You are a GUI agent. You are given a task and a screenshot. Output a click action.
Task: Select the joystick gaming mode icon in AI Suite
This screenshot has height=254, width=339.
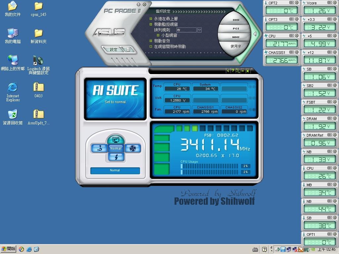click(x=99, y=148)
